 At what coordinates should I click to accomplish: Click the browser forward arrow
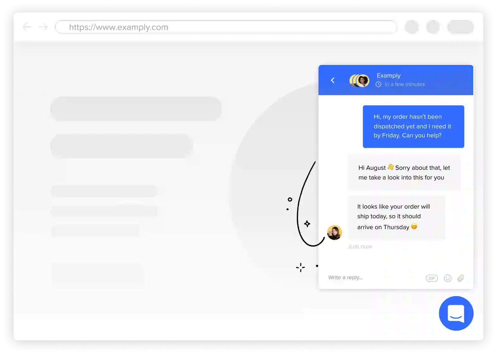(43, 27)
